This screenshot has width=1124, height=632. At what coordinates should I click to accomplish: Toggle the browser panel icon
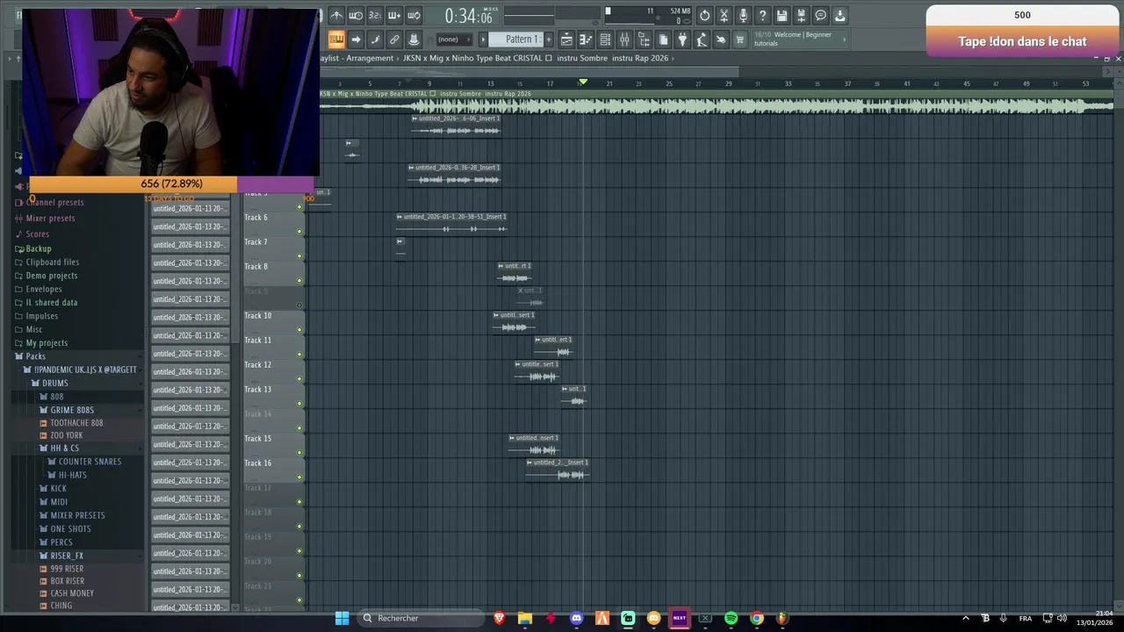tap(644, 39)
